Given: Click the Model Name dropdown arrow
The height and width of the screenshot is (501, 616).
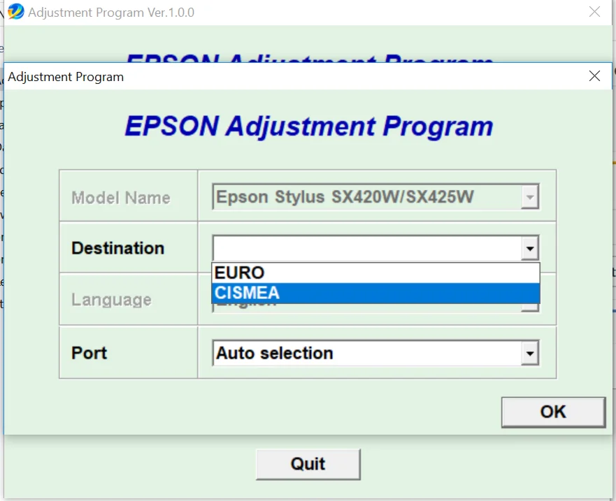Looking at the screenshot, I should 529,197.
